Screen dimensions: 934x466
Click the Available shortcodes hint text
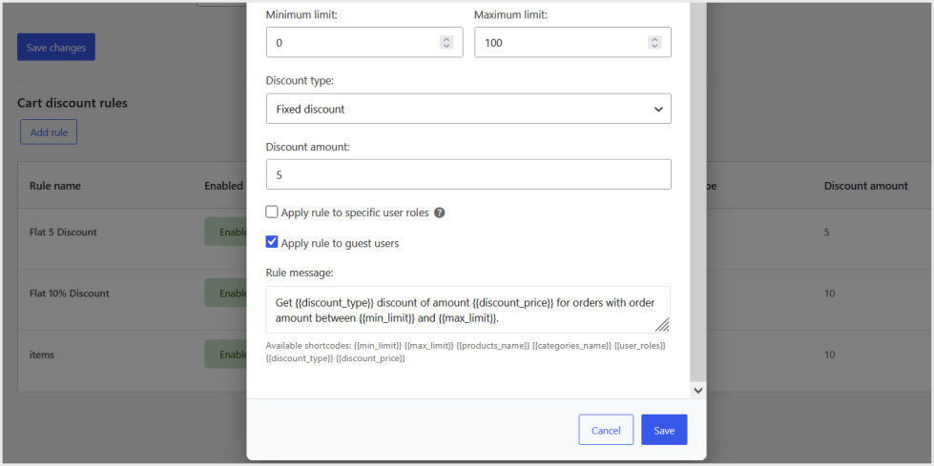(466, 352)
